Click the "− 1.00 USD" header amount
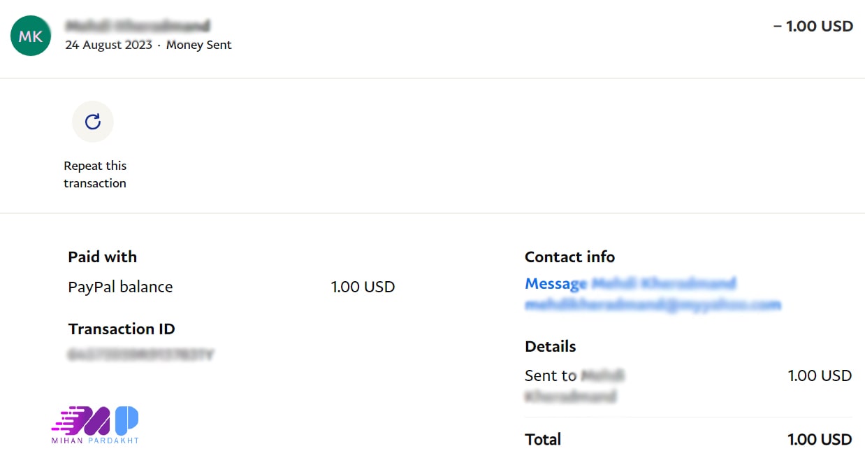The image size is (865, 458). pos(813,27)
